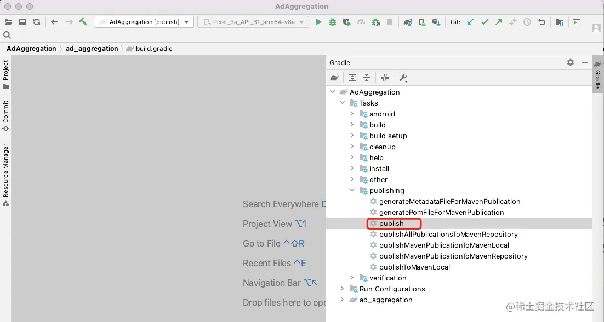Expand the other task group
The width and height of the screenshot is (604, 322).
(x=352, y=179)
